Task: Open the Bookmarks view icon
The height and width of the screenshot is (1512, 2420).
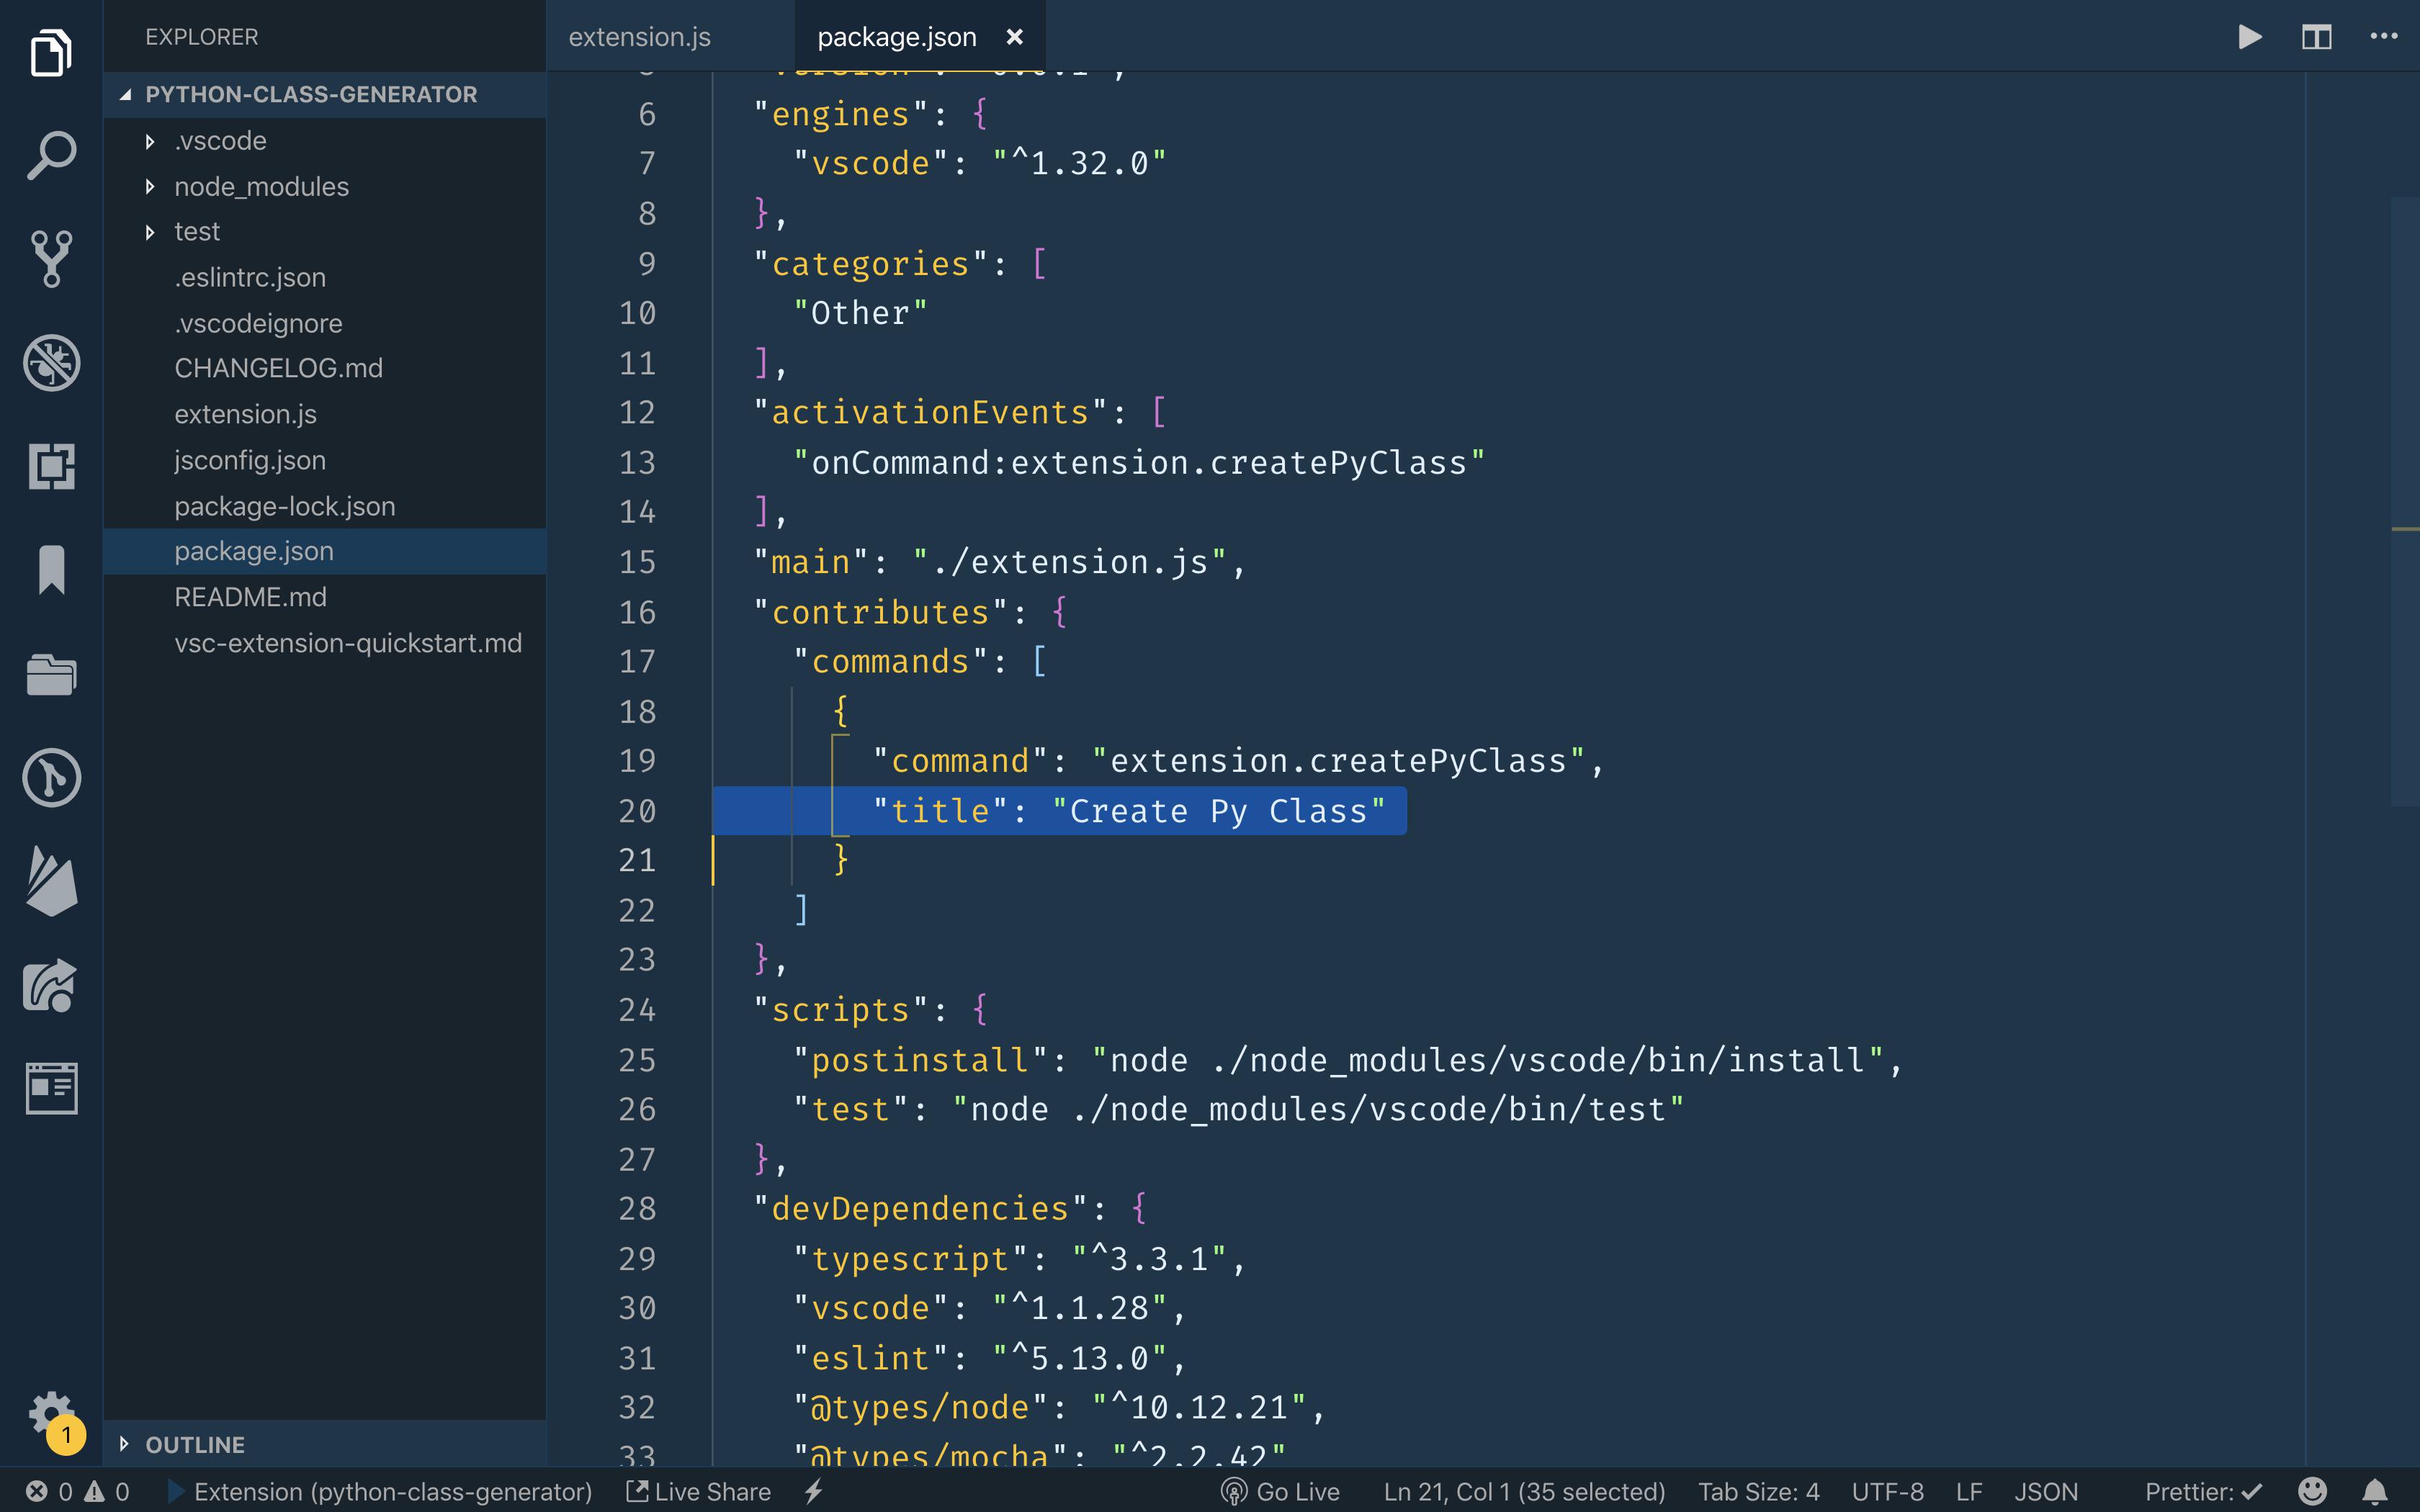Action: pyautogui.click(x=51, y=570)
